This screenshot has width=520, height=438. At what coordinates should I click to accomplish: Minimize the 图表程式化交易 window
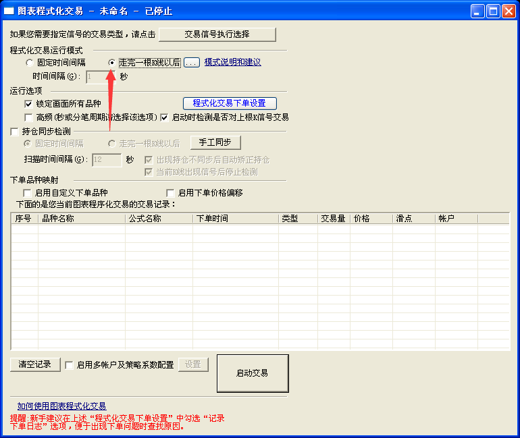point(477,11)
